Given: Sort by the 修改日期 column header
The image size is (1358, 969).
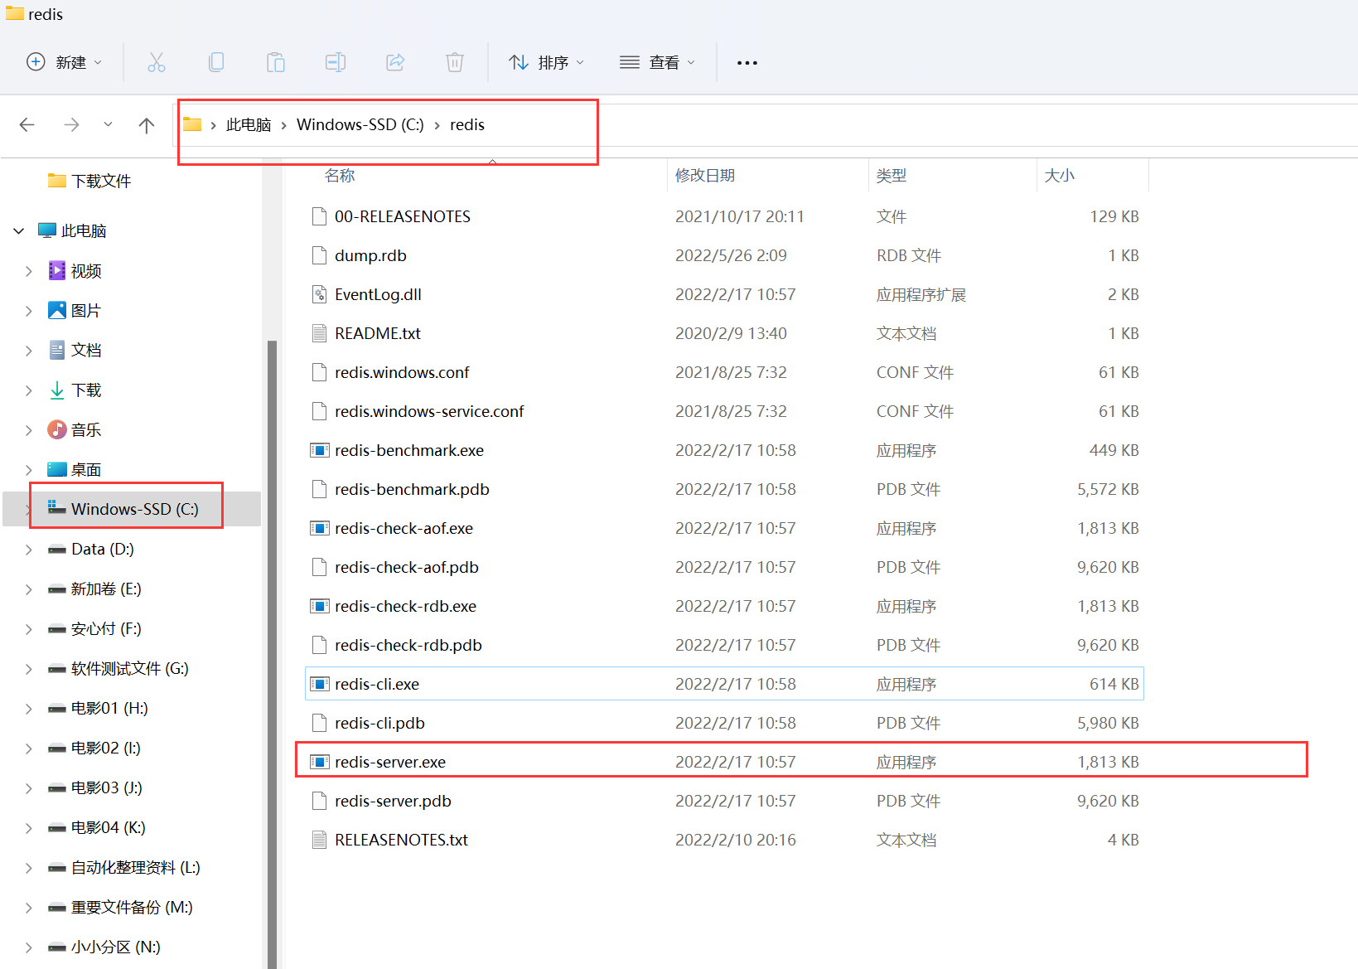Looking at the screenshot, I should [705, 176].
